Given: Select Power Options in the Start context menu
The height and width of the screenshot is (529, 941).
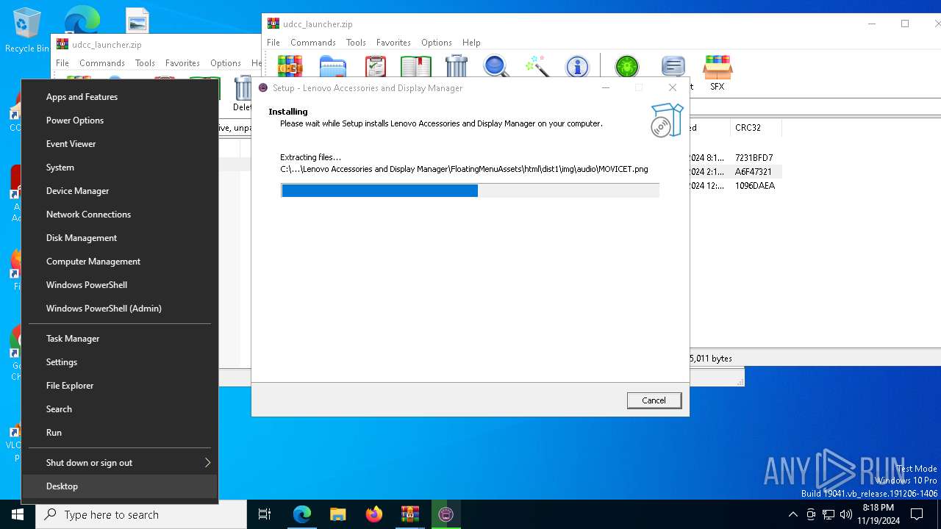Looking at the screenshot, I should click(120, 120).
